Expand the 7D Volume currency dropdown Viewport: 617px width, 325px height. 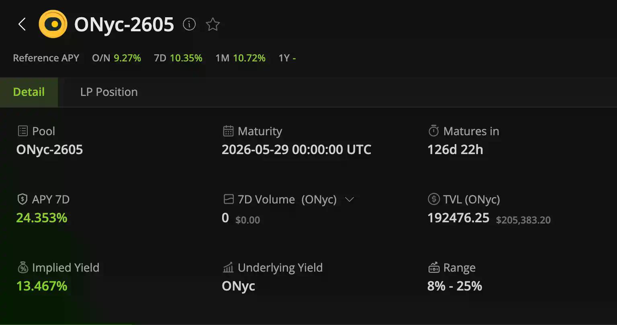point(349,199)
